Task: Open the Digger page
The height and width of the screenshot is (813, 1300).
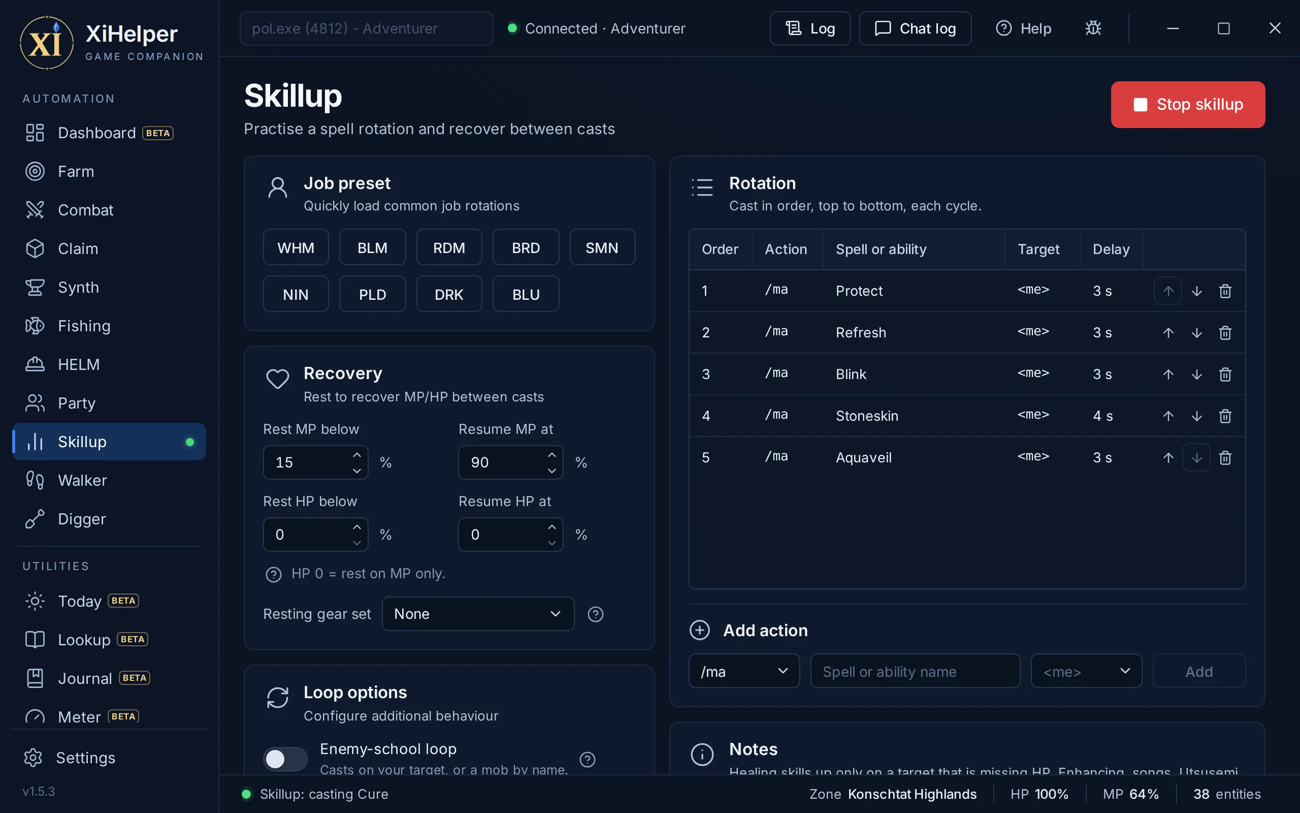Action: (109, 519)
